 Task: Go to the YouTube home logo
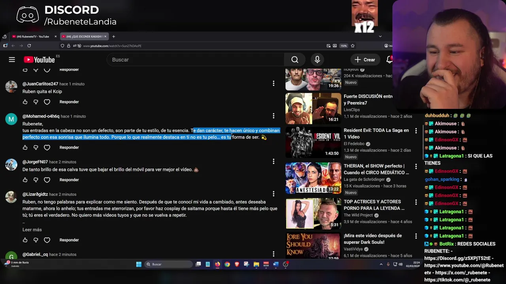pos(39,60)
